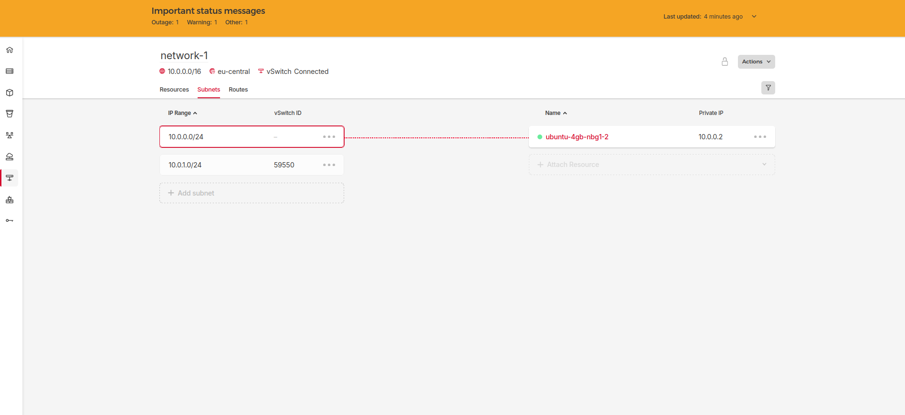Go to Servers in the sidebar
The image size is (905, 415).
10,71
